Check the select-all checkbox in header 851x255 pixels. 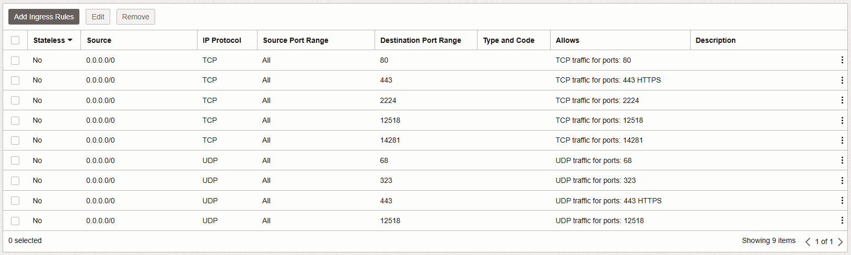[x=15, y=40]
